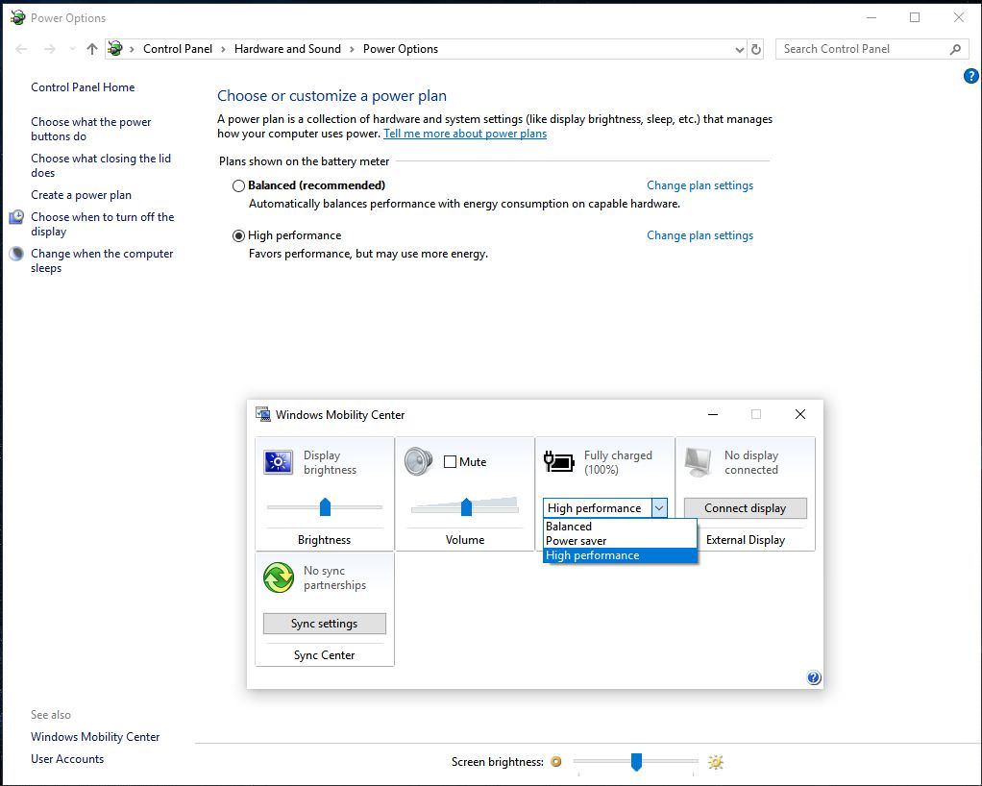
Task: Click Sync settings button
Action: pyautogui.click(x=325, y=624)
